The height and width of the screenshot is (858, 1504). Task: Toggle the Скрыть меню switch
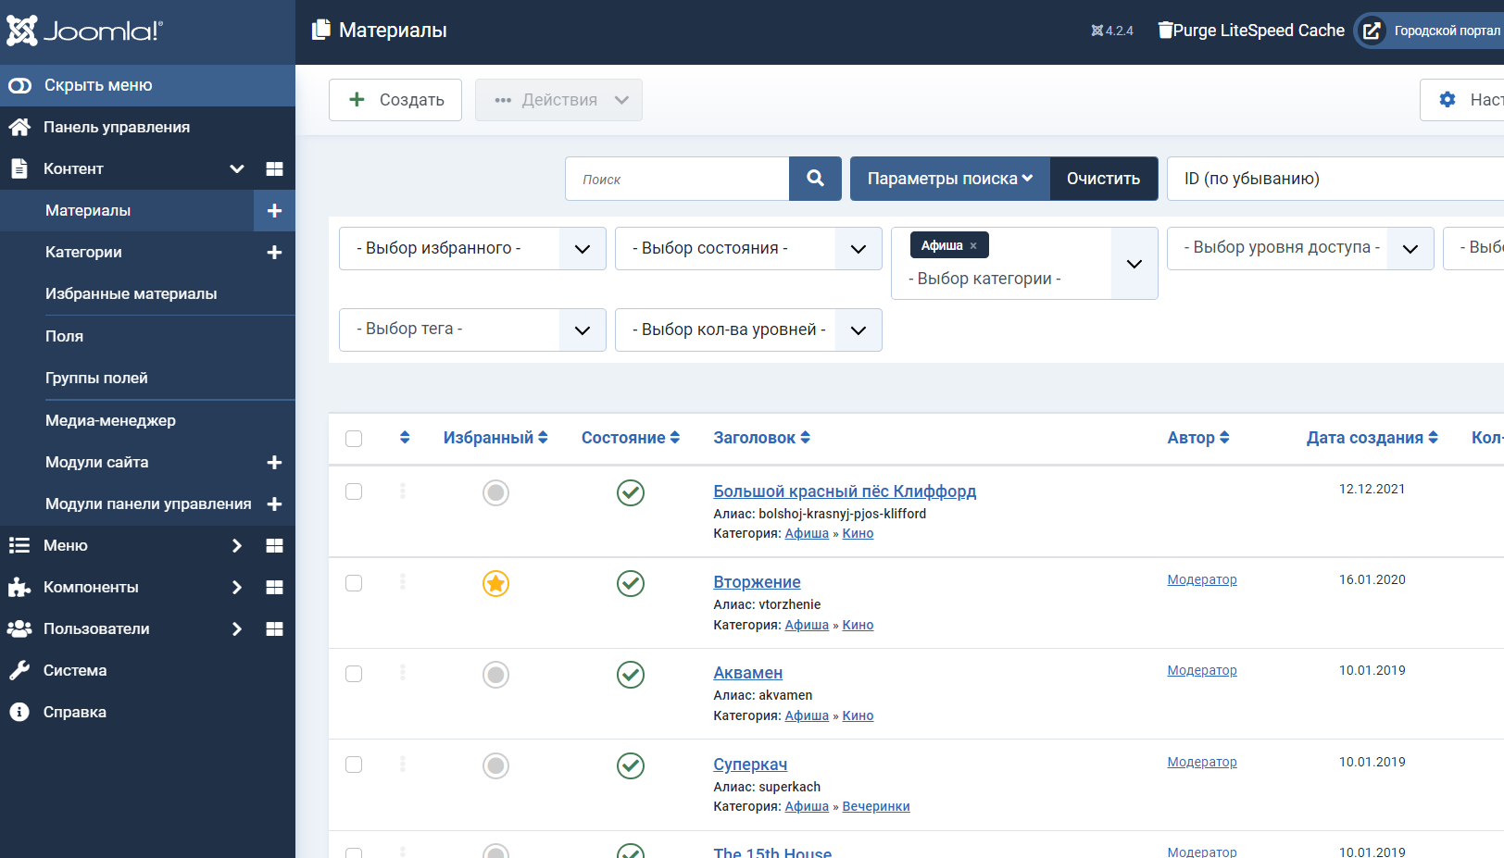(20, 85)
